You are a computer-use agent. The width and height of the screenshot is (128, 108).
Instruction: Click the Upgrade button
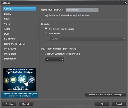tap(26, 104)
